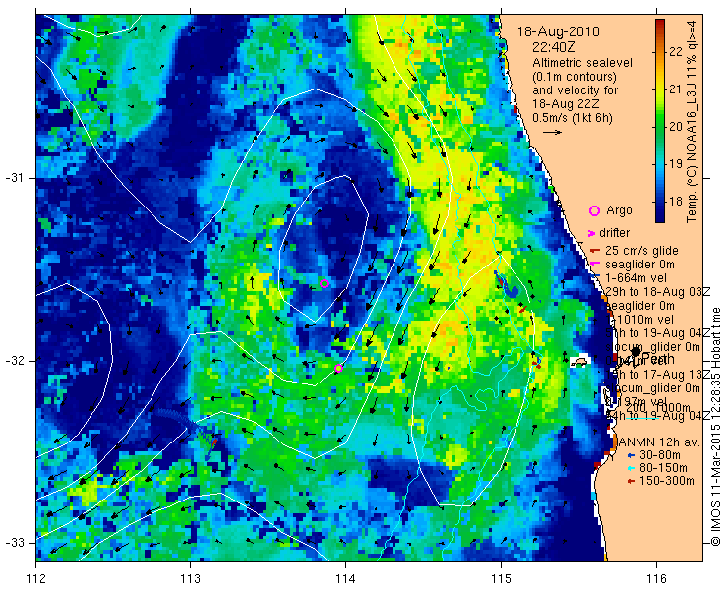Click the 18 tick on the temperature scale

coord(676,202)
